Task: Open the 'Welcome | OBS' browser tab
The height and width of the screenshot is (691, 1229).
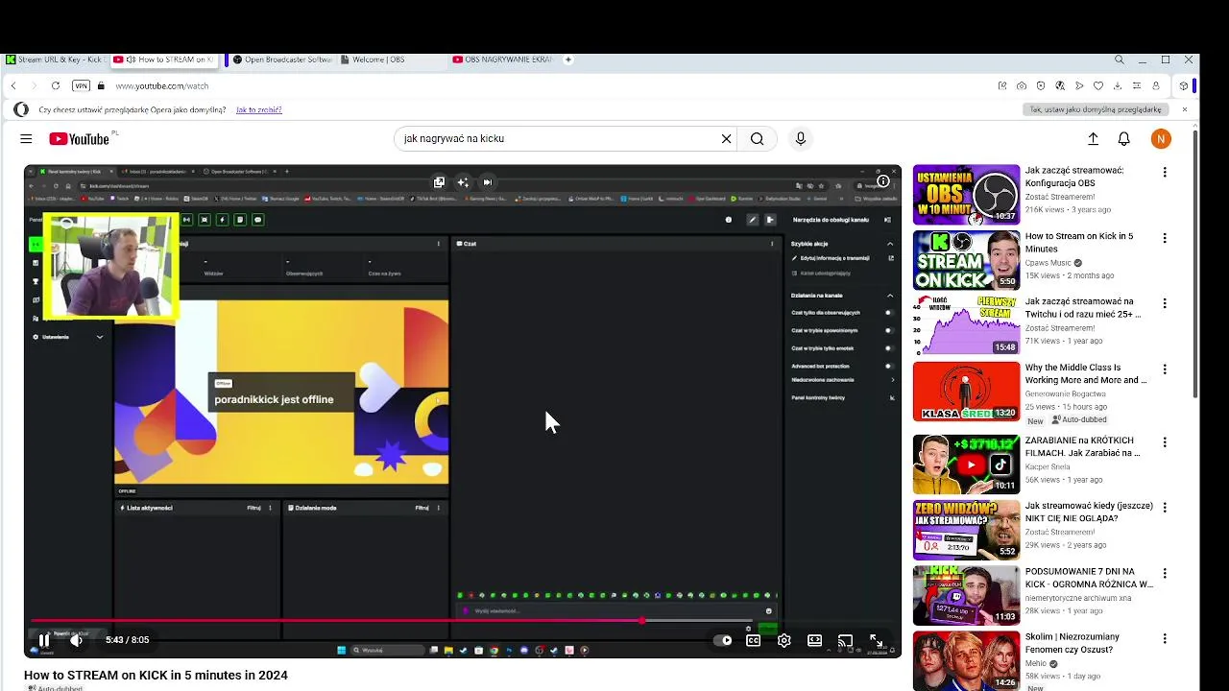Action: 392,60
